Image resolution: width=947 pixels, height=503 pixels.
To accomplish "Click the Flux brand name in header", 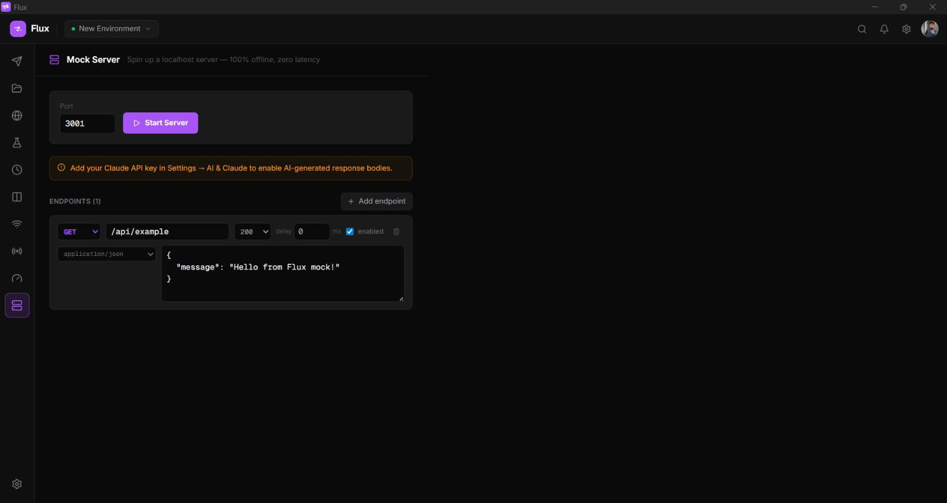I will click(40, 28).
